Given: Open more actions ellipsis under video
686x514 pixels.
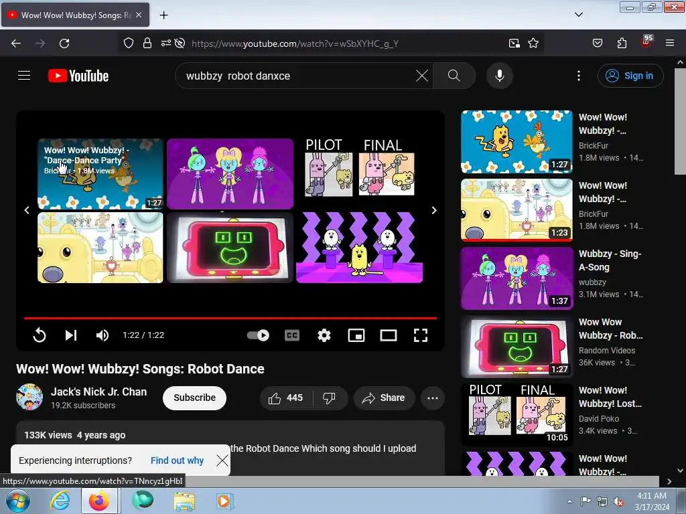Looking at the screenshot, I should 433,398.
